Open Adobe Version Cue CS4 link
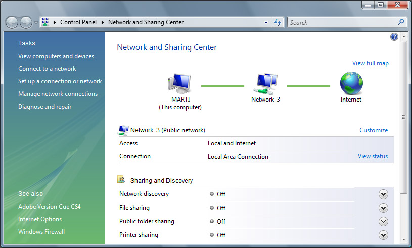 coord(50,207)
